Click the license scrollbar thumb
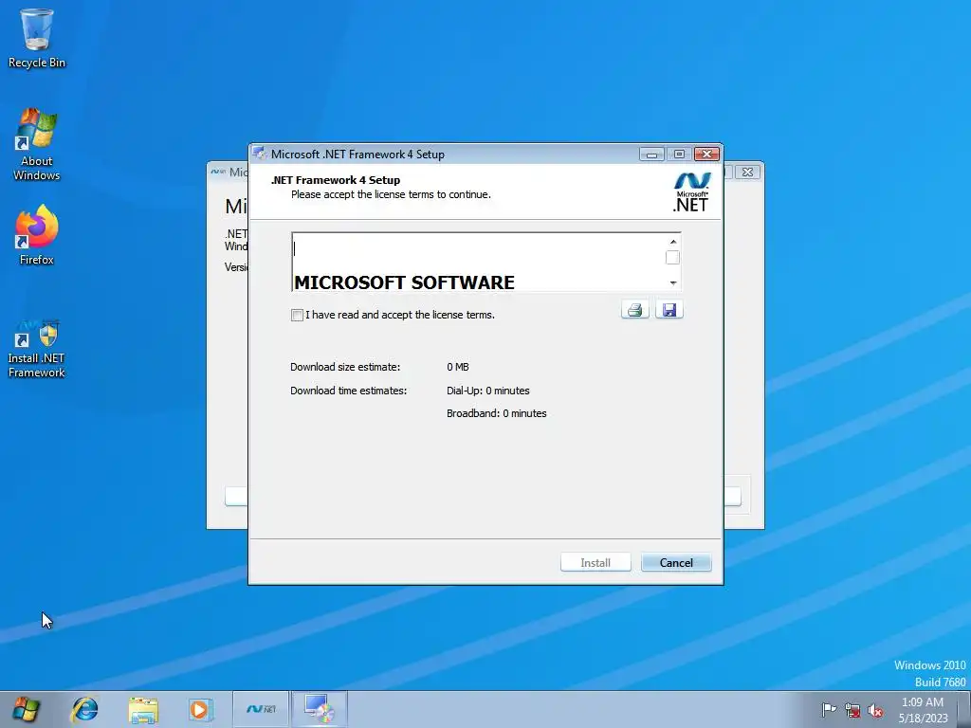This screenshot has height=728, width=971. coord(672,258)
